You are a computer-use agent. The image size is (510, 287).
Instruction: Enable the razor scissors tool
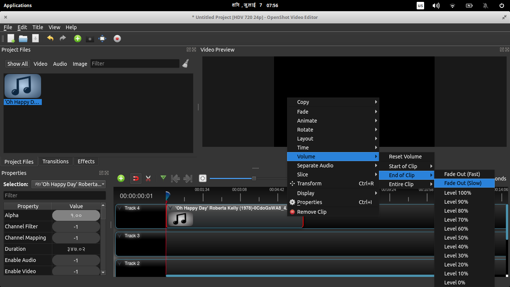point(148,178)
